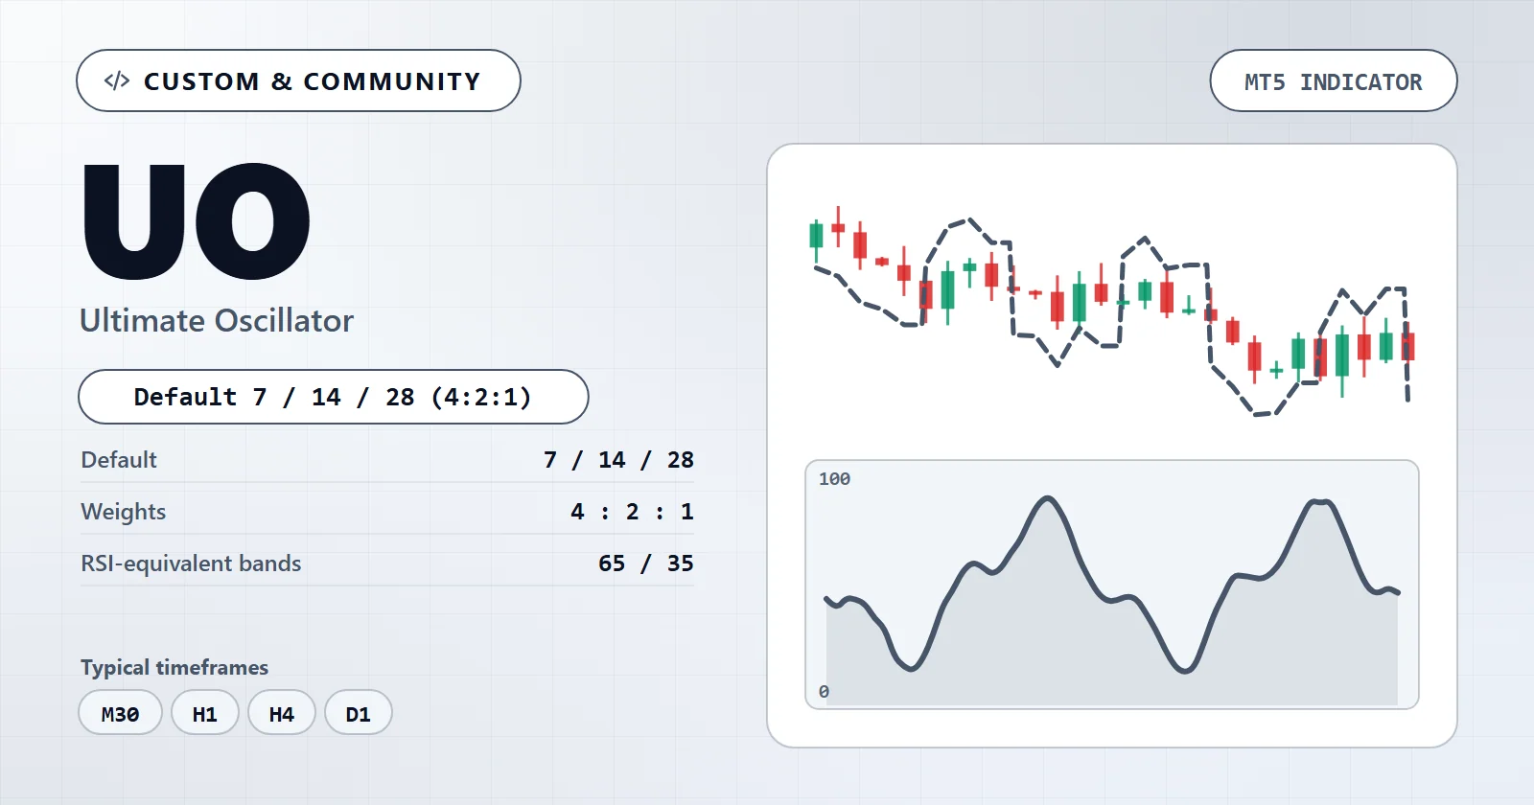Click the CUSTOM & COMMUNITY category pill
The width and height of the screenshot is (1534, 805).
(x=298, y=80)
